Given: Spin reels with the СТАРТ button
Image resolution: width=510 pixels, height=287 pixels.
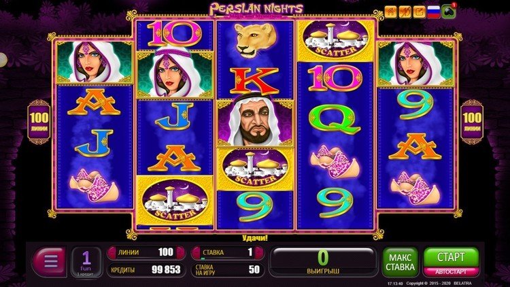Looking at the screenshot, I should click(451, 257).
